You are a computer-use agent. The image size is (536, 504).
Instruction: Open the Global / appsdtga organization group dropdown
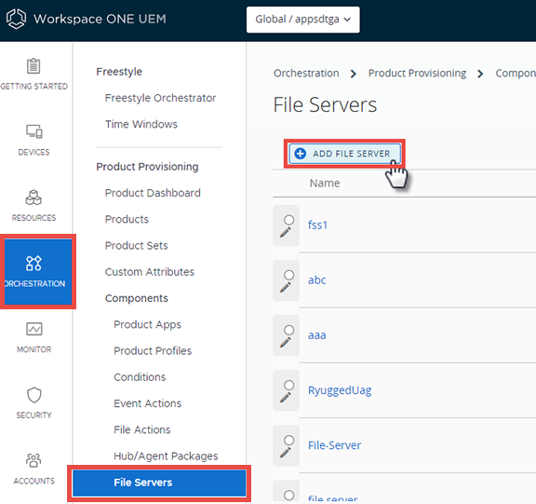[302, 20]
